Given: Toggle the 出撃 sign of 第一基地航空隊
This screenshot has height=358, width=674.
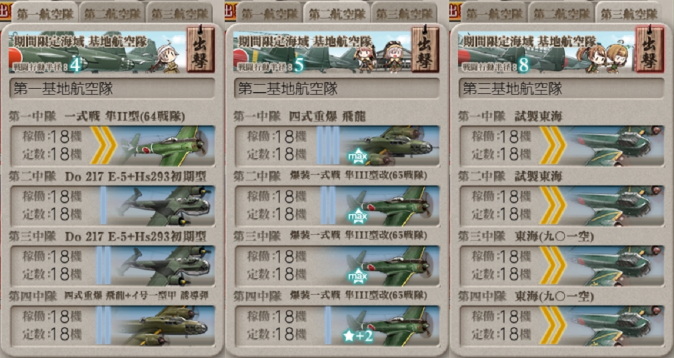Looking at the screenshot, I should (201, 49).
